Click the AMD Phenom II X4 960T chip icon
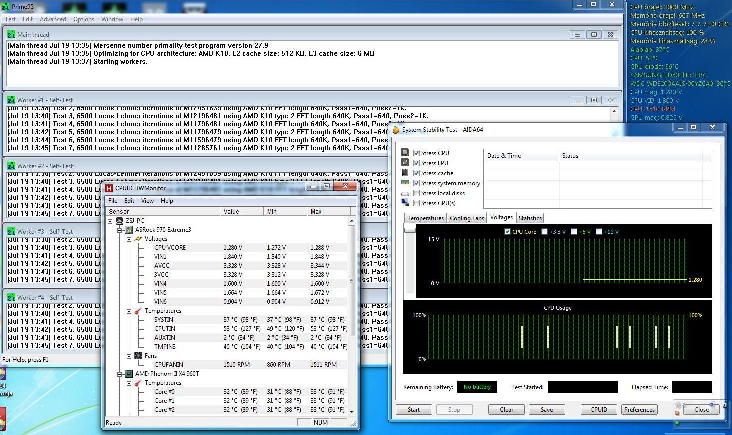The width and height of the screenshot is (732, 435). [x=129, y=374]
